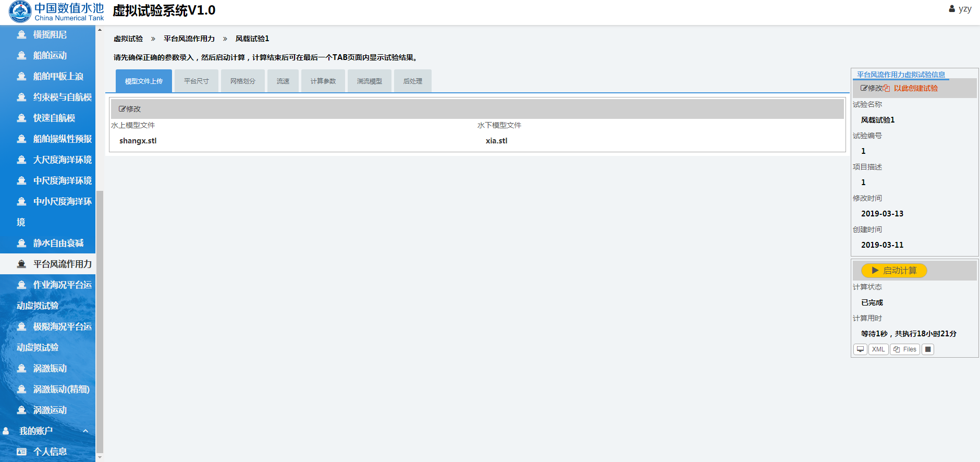
Task: Click the ID card icon beside 个人信息
Action: point(21,452)
